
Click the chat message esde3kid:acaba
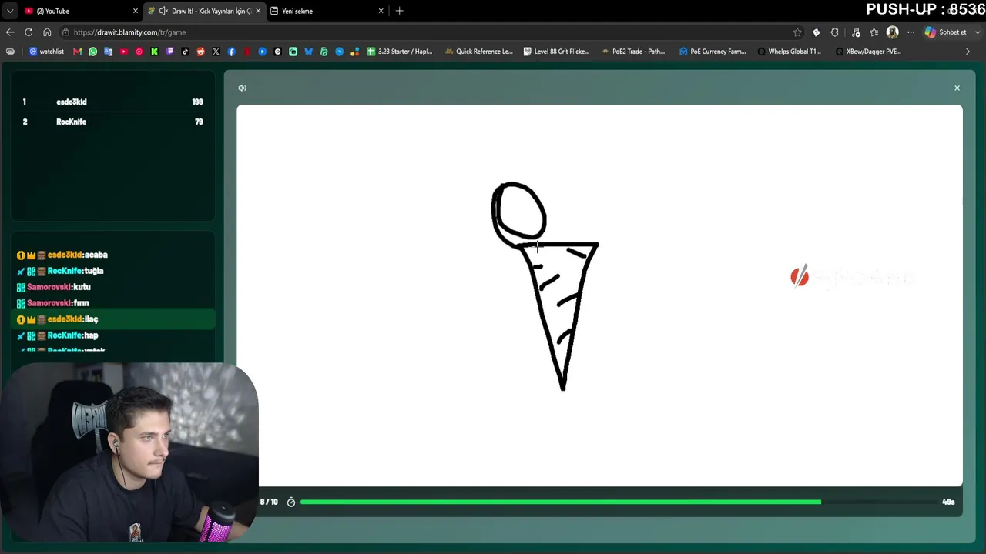click(112, 255)
